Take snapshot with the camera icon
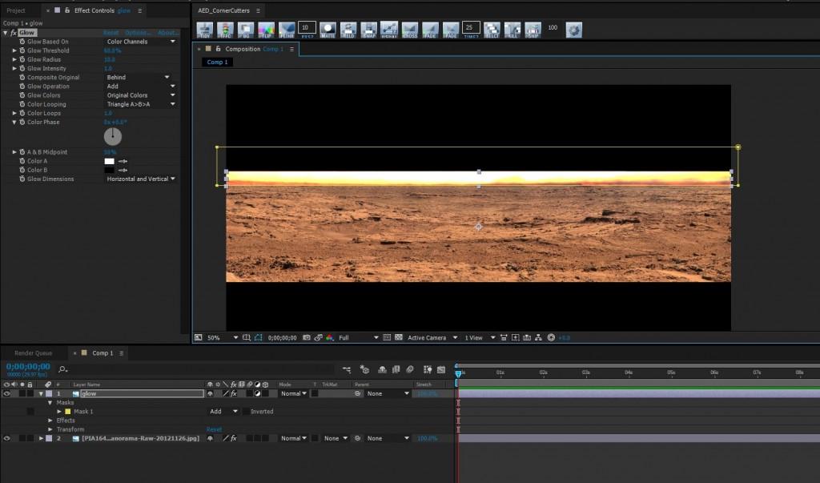 point(307,338)
